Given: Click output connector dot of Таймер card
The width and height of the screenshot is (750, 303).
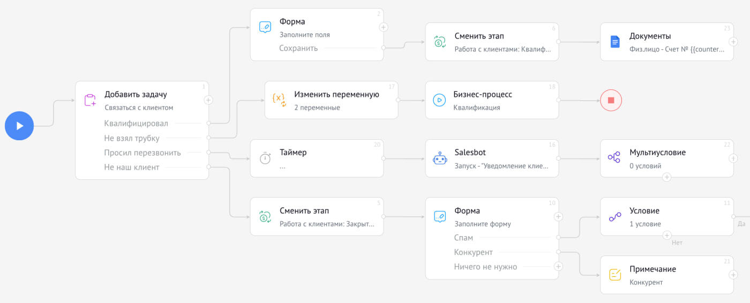Looking at the screenshot, I should (384, 158).
